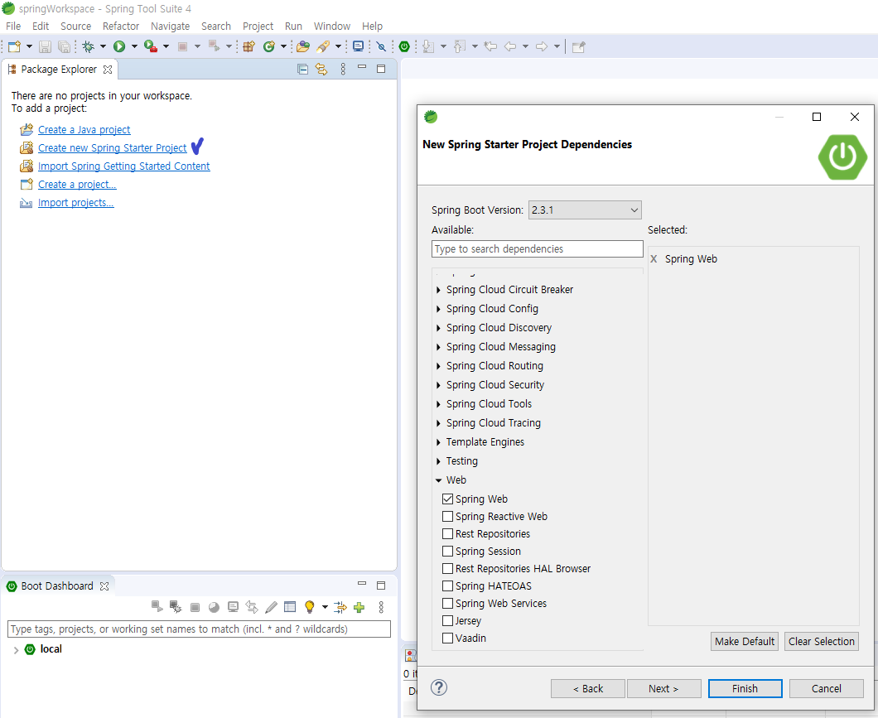Click the Skip All Breakpoints icon
Image resolution: width=878 pixels, height=718 pixels.
(381, 46)
